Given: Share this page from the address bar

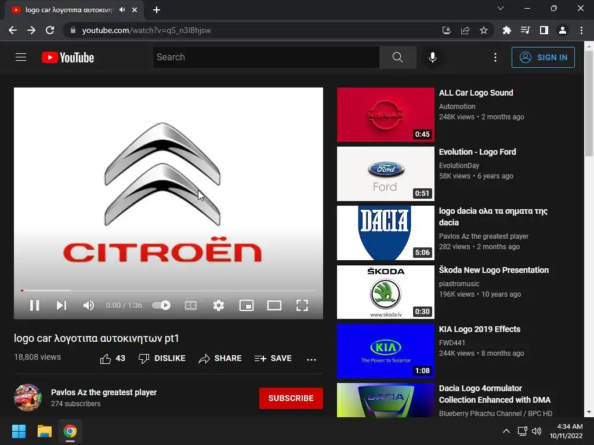Looking at the screenshot, I should click(x=465, y=30).
